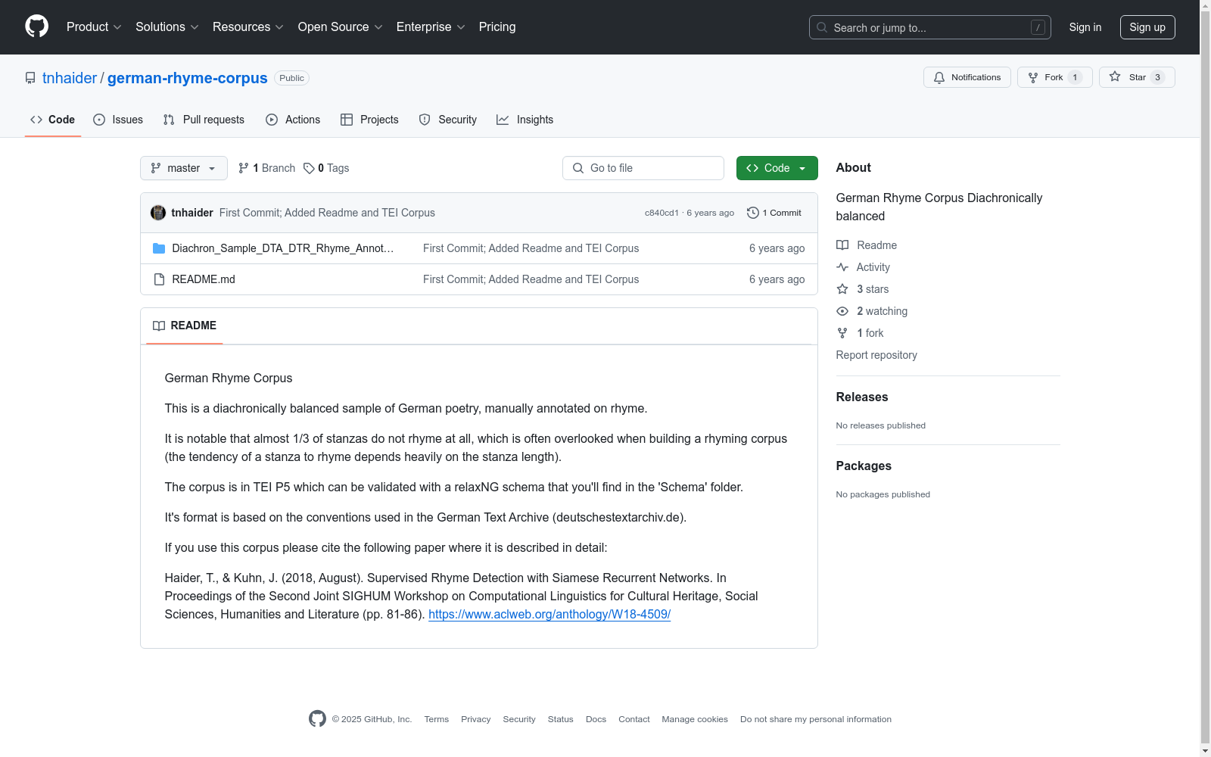The image size is (1211, 757).
Task: Select the README tab in file viewer
Action: click(x=185, y=326)
